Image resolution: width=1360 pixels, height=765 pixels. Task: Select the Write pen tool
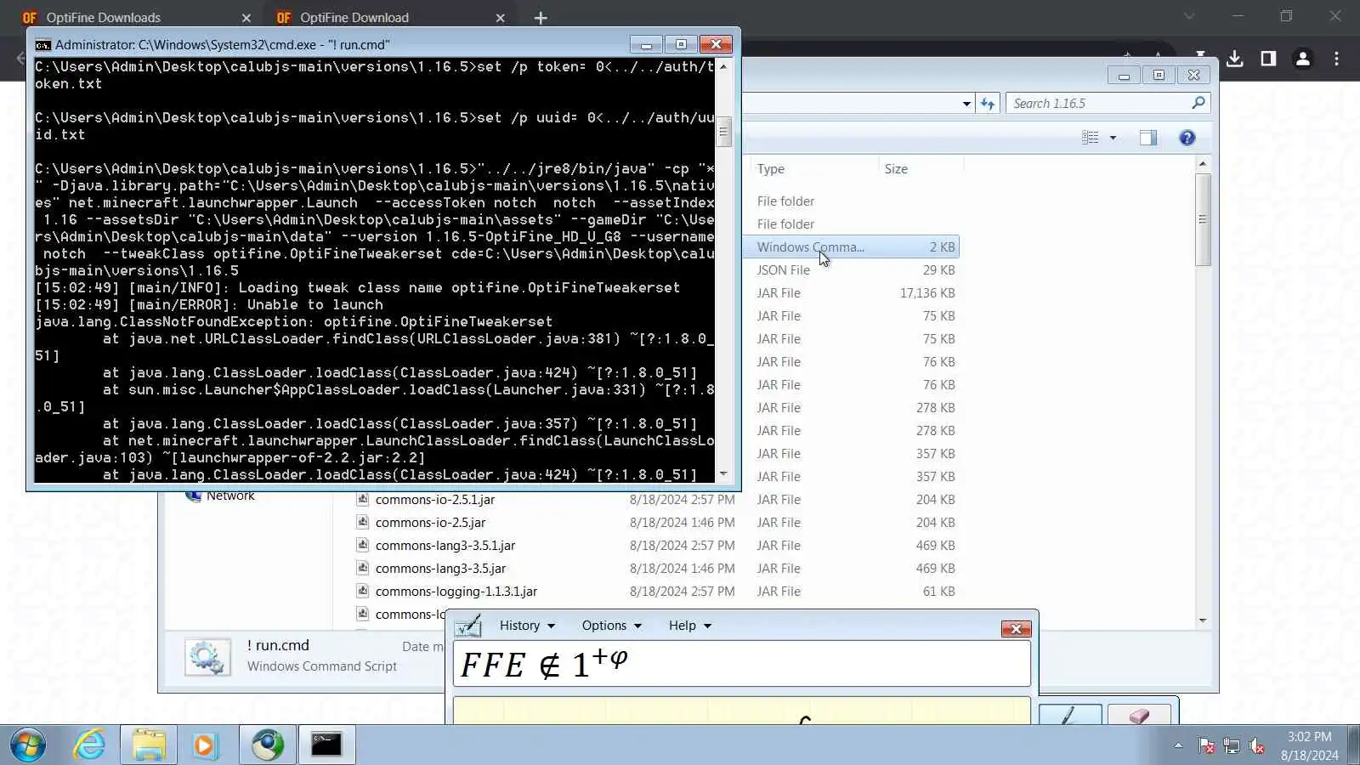tap(1070, 715)
